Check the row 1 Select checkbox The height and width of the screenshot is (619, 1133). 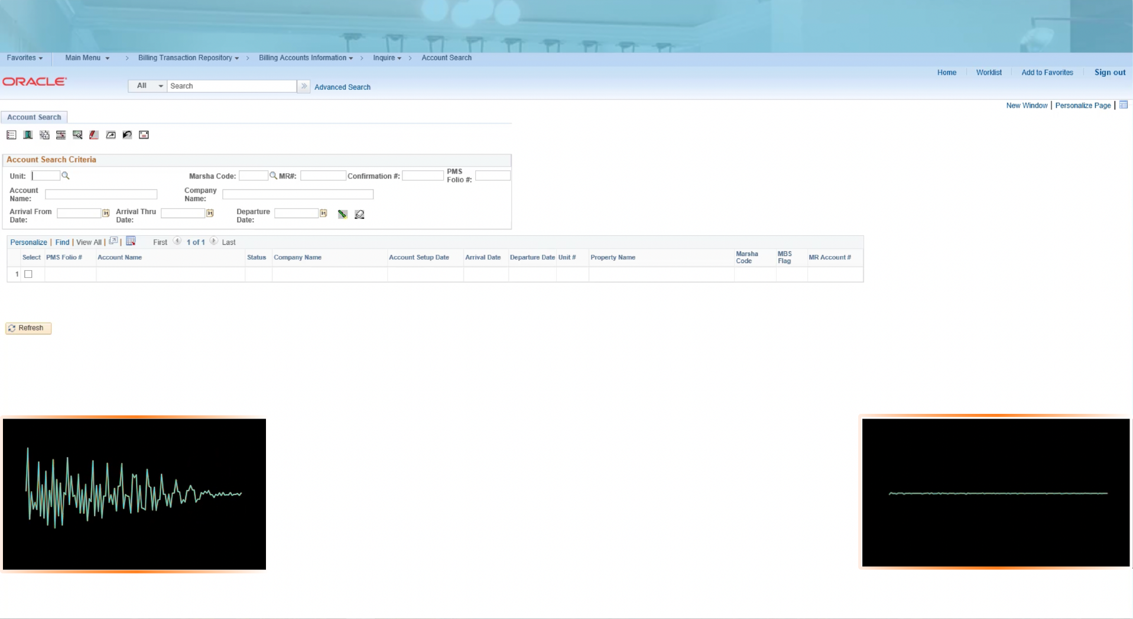[x=28, y=274]
